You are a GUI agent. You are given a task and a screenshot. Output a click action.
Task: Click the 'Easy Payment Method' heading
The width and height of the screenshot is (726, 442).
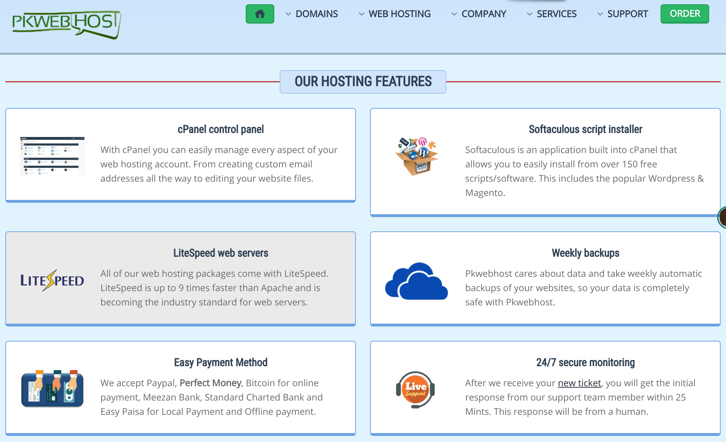tap(221, 362)
